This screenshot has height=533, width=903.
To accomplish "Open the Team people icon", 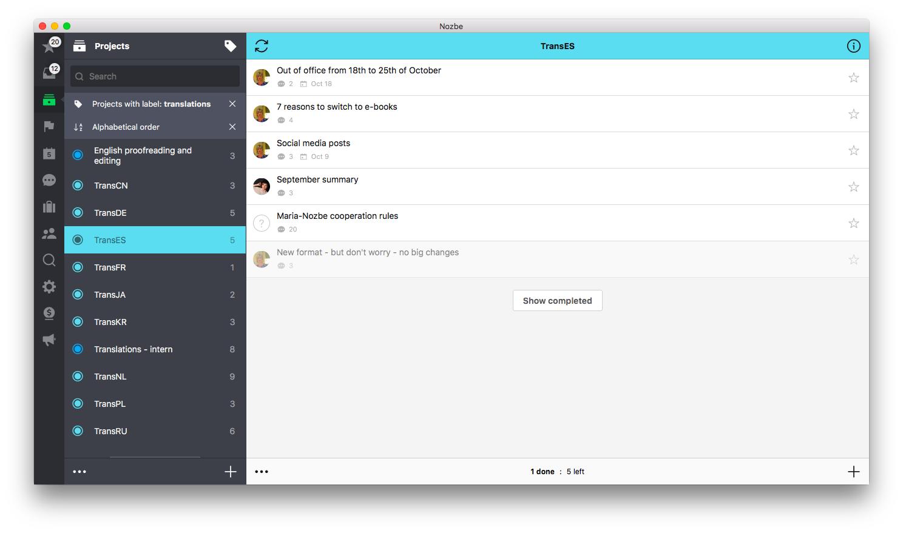I will click(x=49, y=233).
